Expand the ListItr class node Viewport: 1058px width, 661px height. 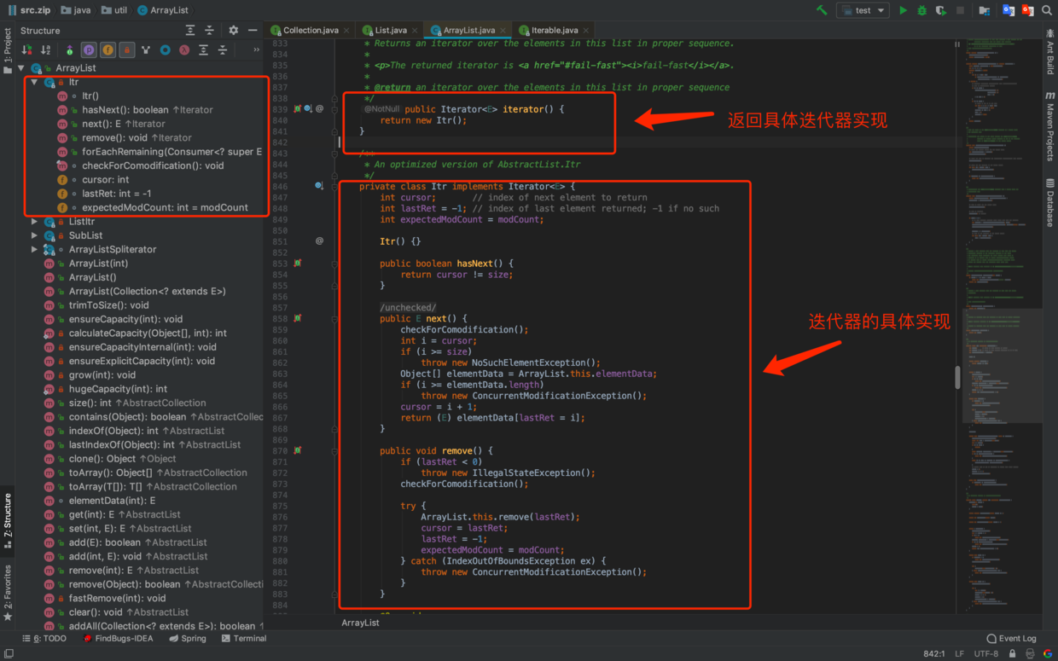(34, 222)
